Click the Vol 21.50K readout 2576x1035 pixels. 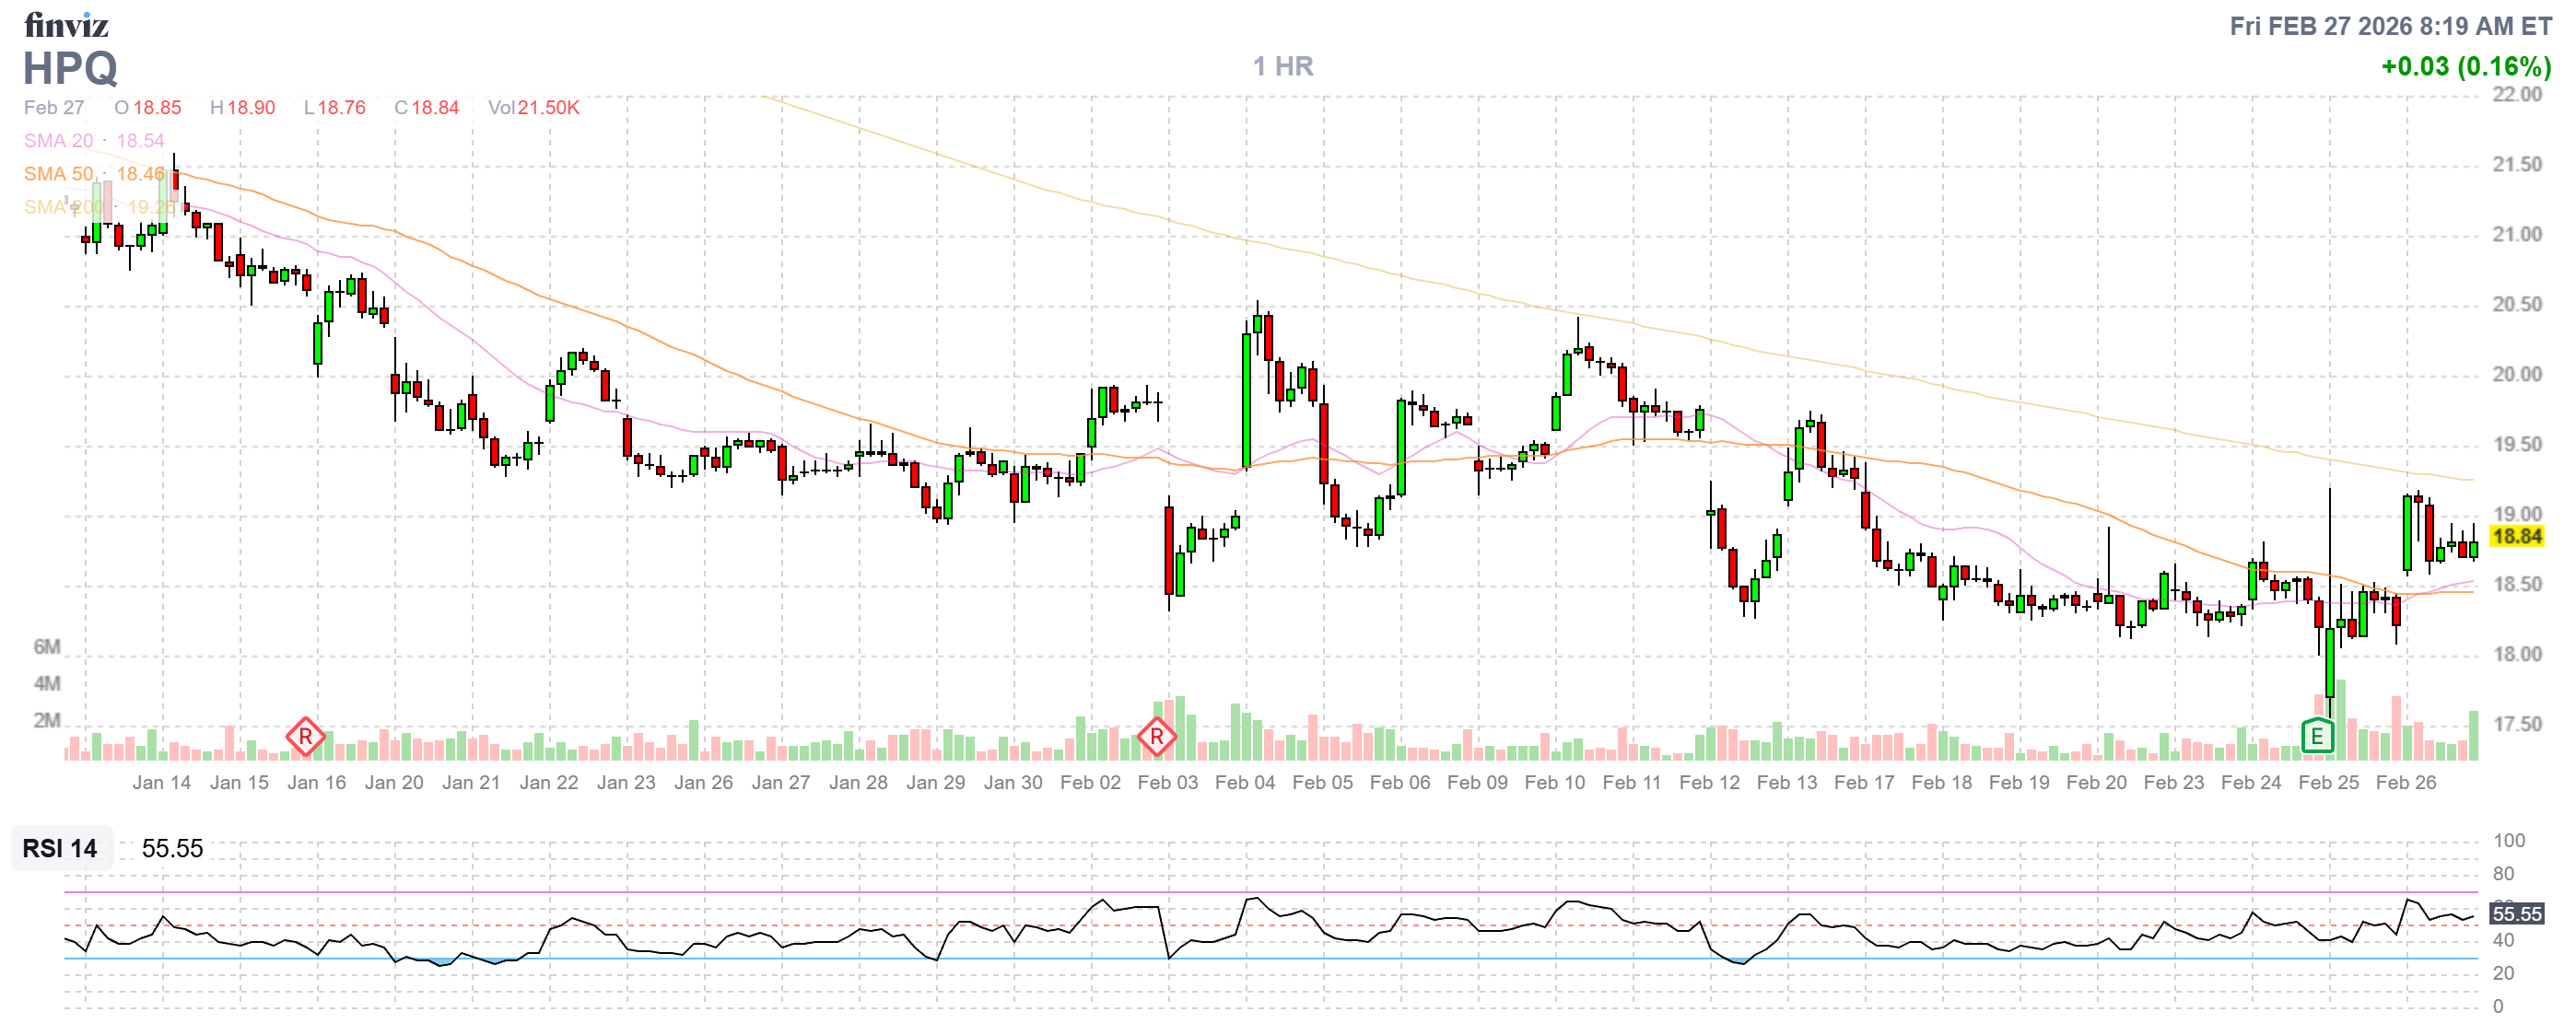click(533, 107)
